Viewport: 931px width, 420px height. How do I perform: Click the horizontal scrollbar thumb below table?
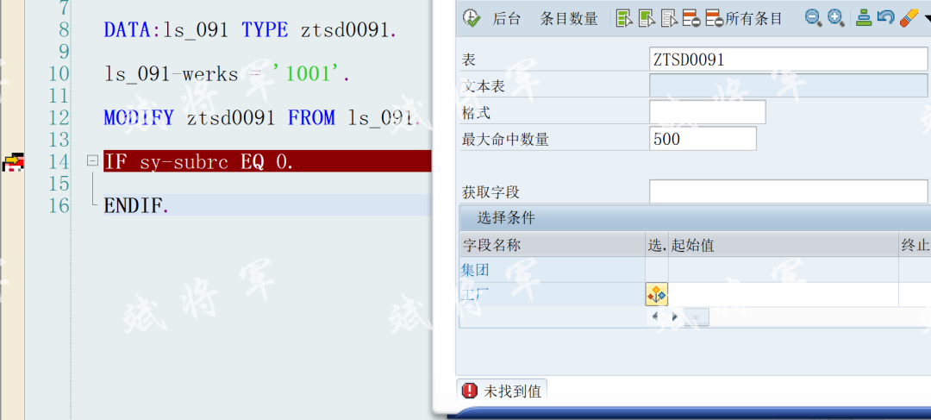point(696,317)
